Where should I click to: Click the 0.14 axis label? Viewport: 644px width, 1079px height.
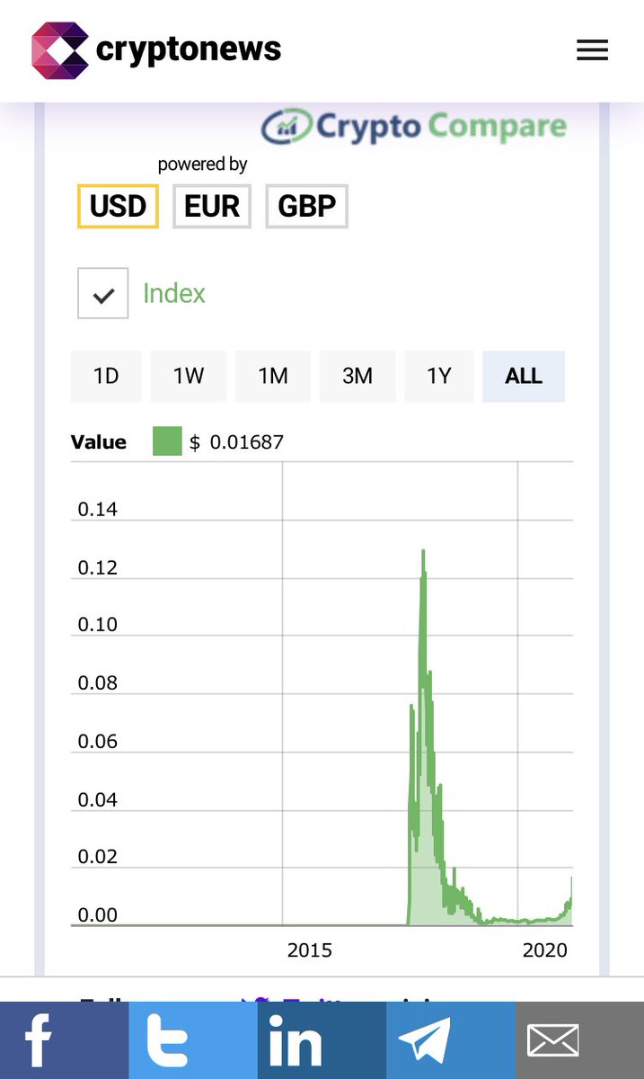[x=98, y=510]
